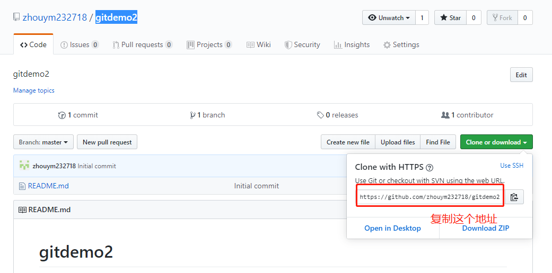Expand the Unwatch dropdown button
The height and width of the screenshot is (273, 552).
pyautogui.click(x=389, y=17)
